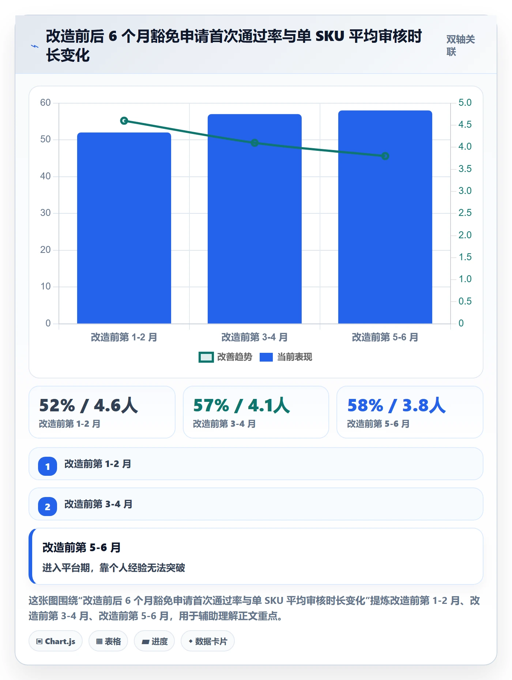Select the green line point at 3.8
Screen dimensions: 512x680
click(385, 156)
